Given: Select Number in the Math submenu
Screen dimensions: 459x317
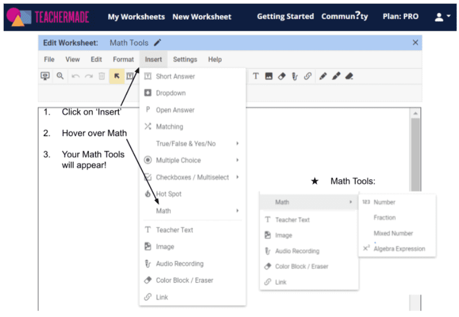Looking at the screenshot, I should 397,202.
